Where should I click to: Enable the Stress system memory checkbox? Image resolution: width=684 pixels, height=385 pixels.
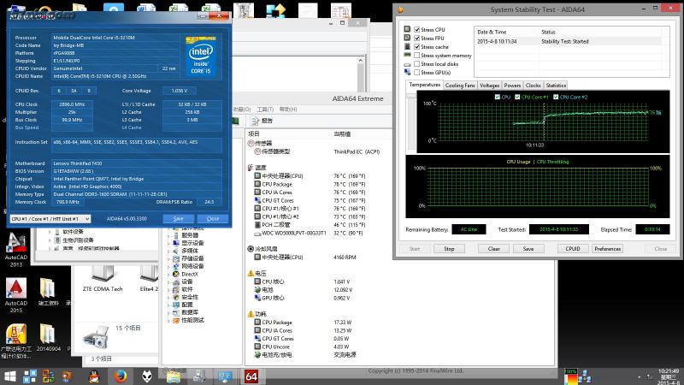coord(417,56)
